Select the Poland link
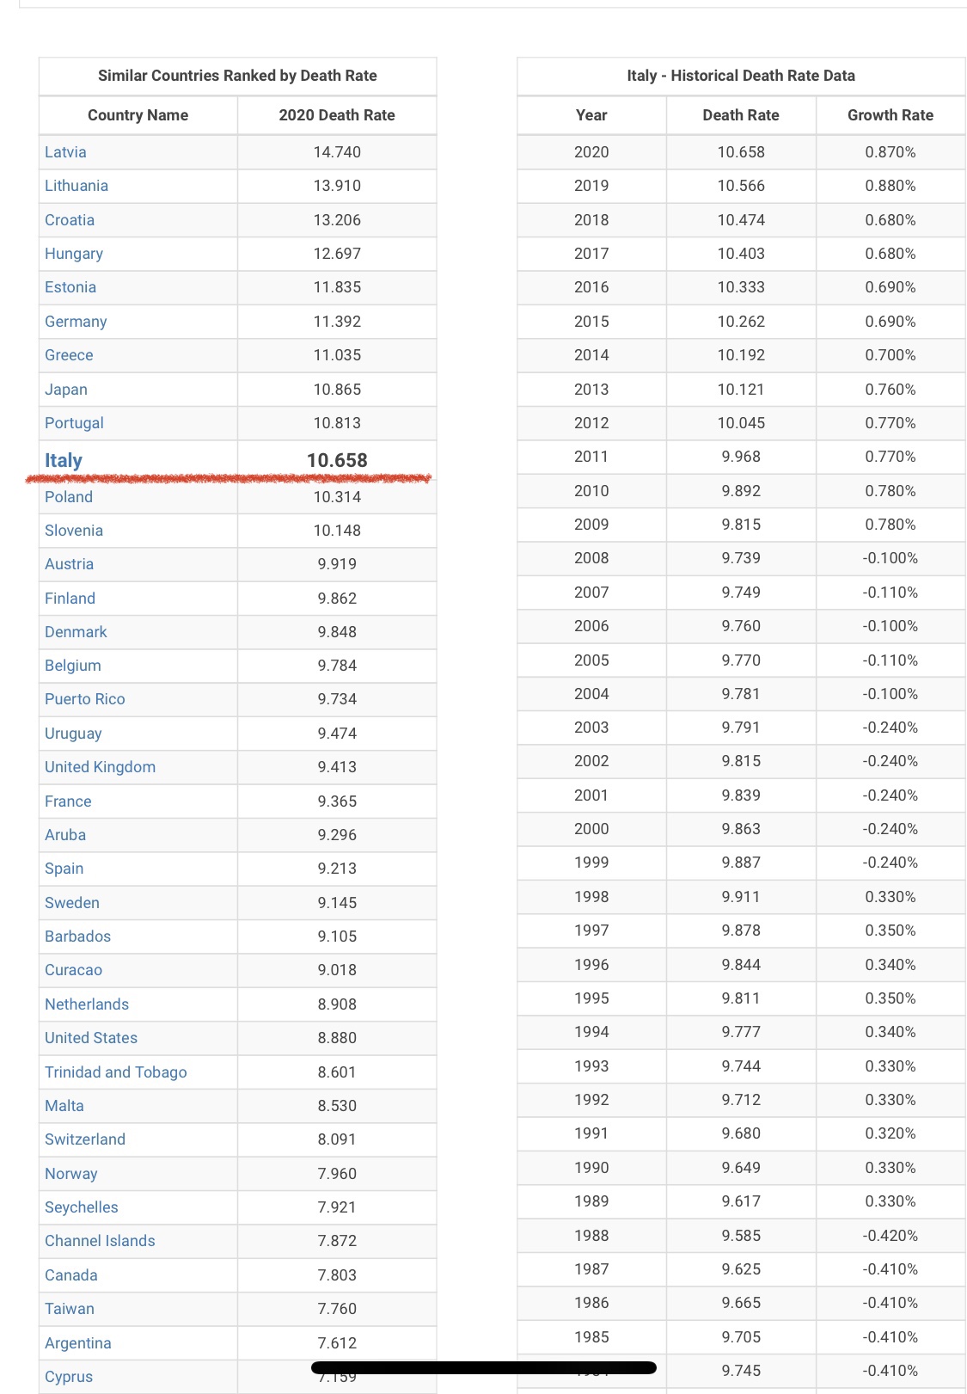This screenshot has width=967, height=1394. click(x=69, y=497)
